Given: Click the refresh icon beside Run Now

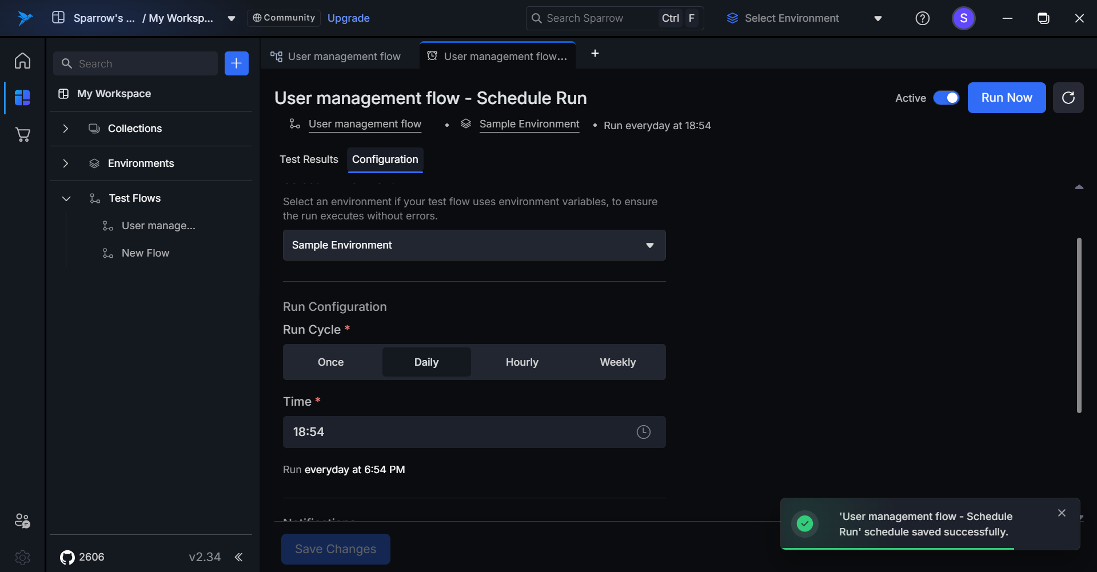Looking at the screenshot, I should click(1068, 98).
